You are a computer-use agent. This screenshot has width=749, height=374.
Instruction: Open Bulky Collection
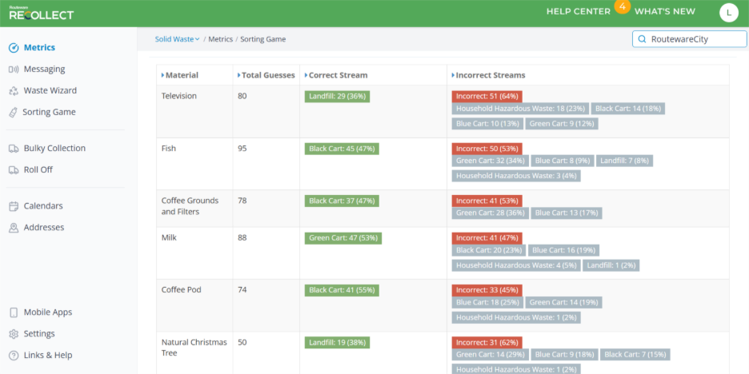(54, 149)
